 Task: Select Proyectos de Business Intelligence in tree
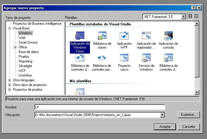pos(37,24)
